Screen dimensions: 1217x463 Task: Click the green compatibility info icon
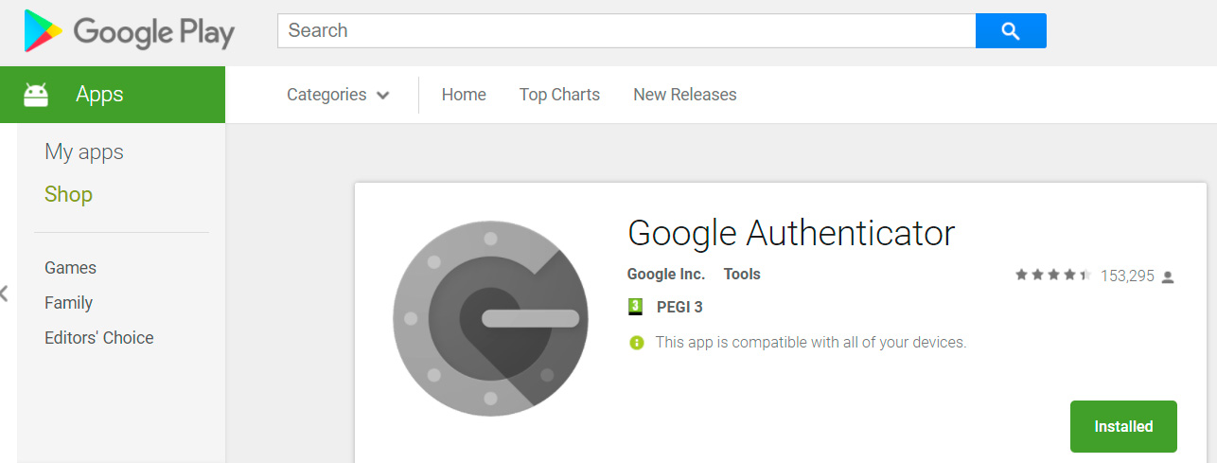637,343
